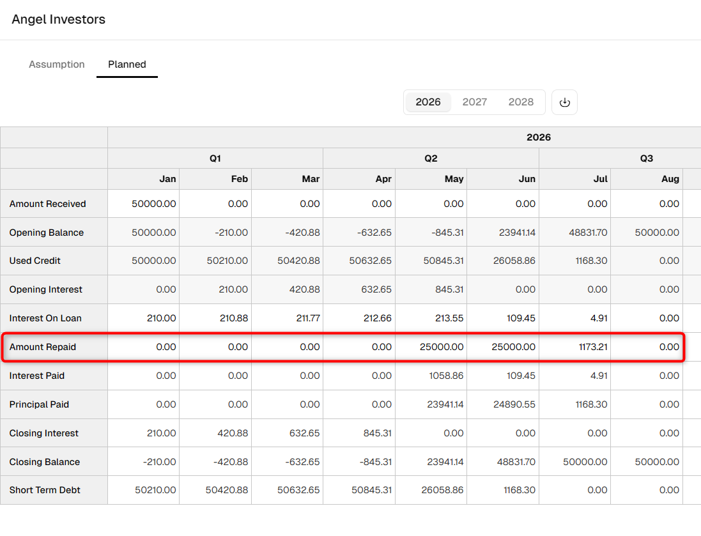This screenshot has width=701, height=536.
Task: Click the Opening Interest row label
Action: [45, 289]
